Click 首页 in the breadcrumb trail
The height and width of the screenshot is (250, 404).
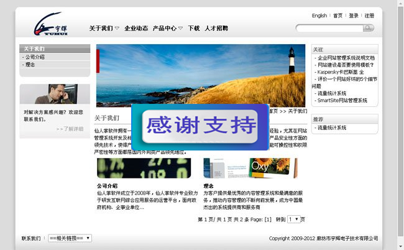(x=273, y=111)
